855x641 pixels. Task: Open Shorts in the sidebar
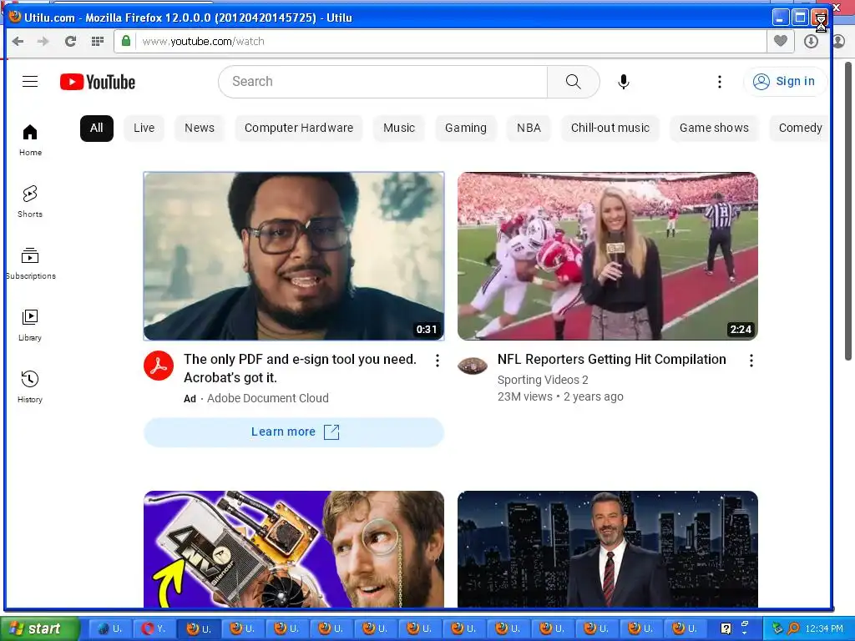pyautogui.click(x=30, y=202)
